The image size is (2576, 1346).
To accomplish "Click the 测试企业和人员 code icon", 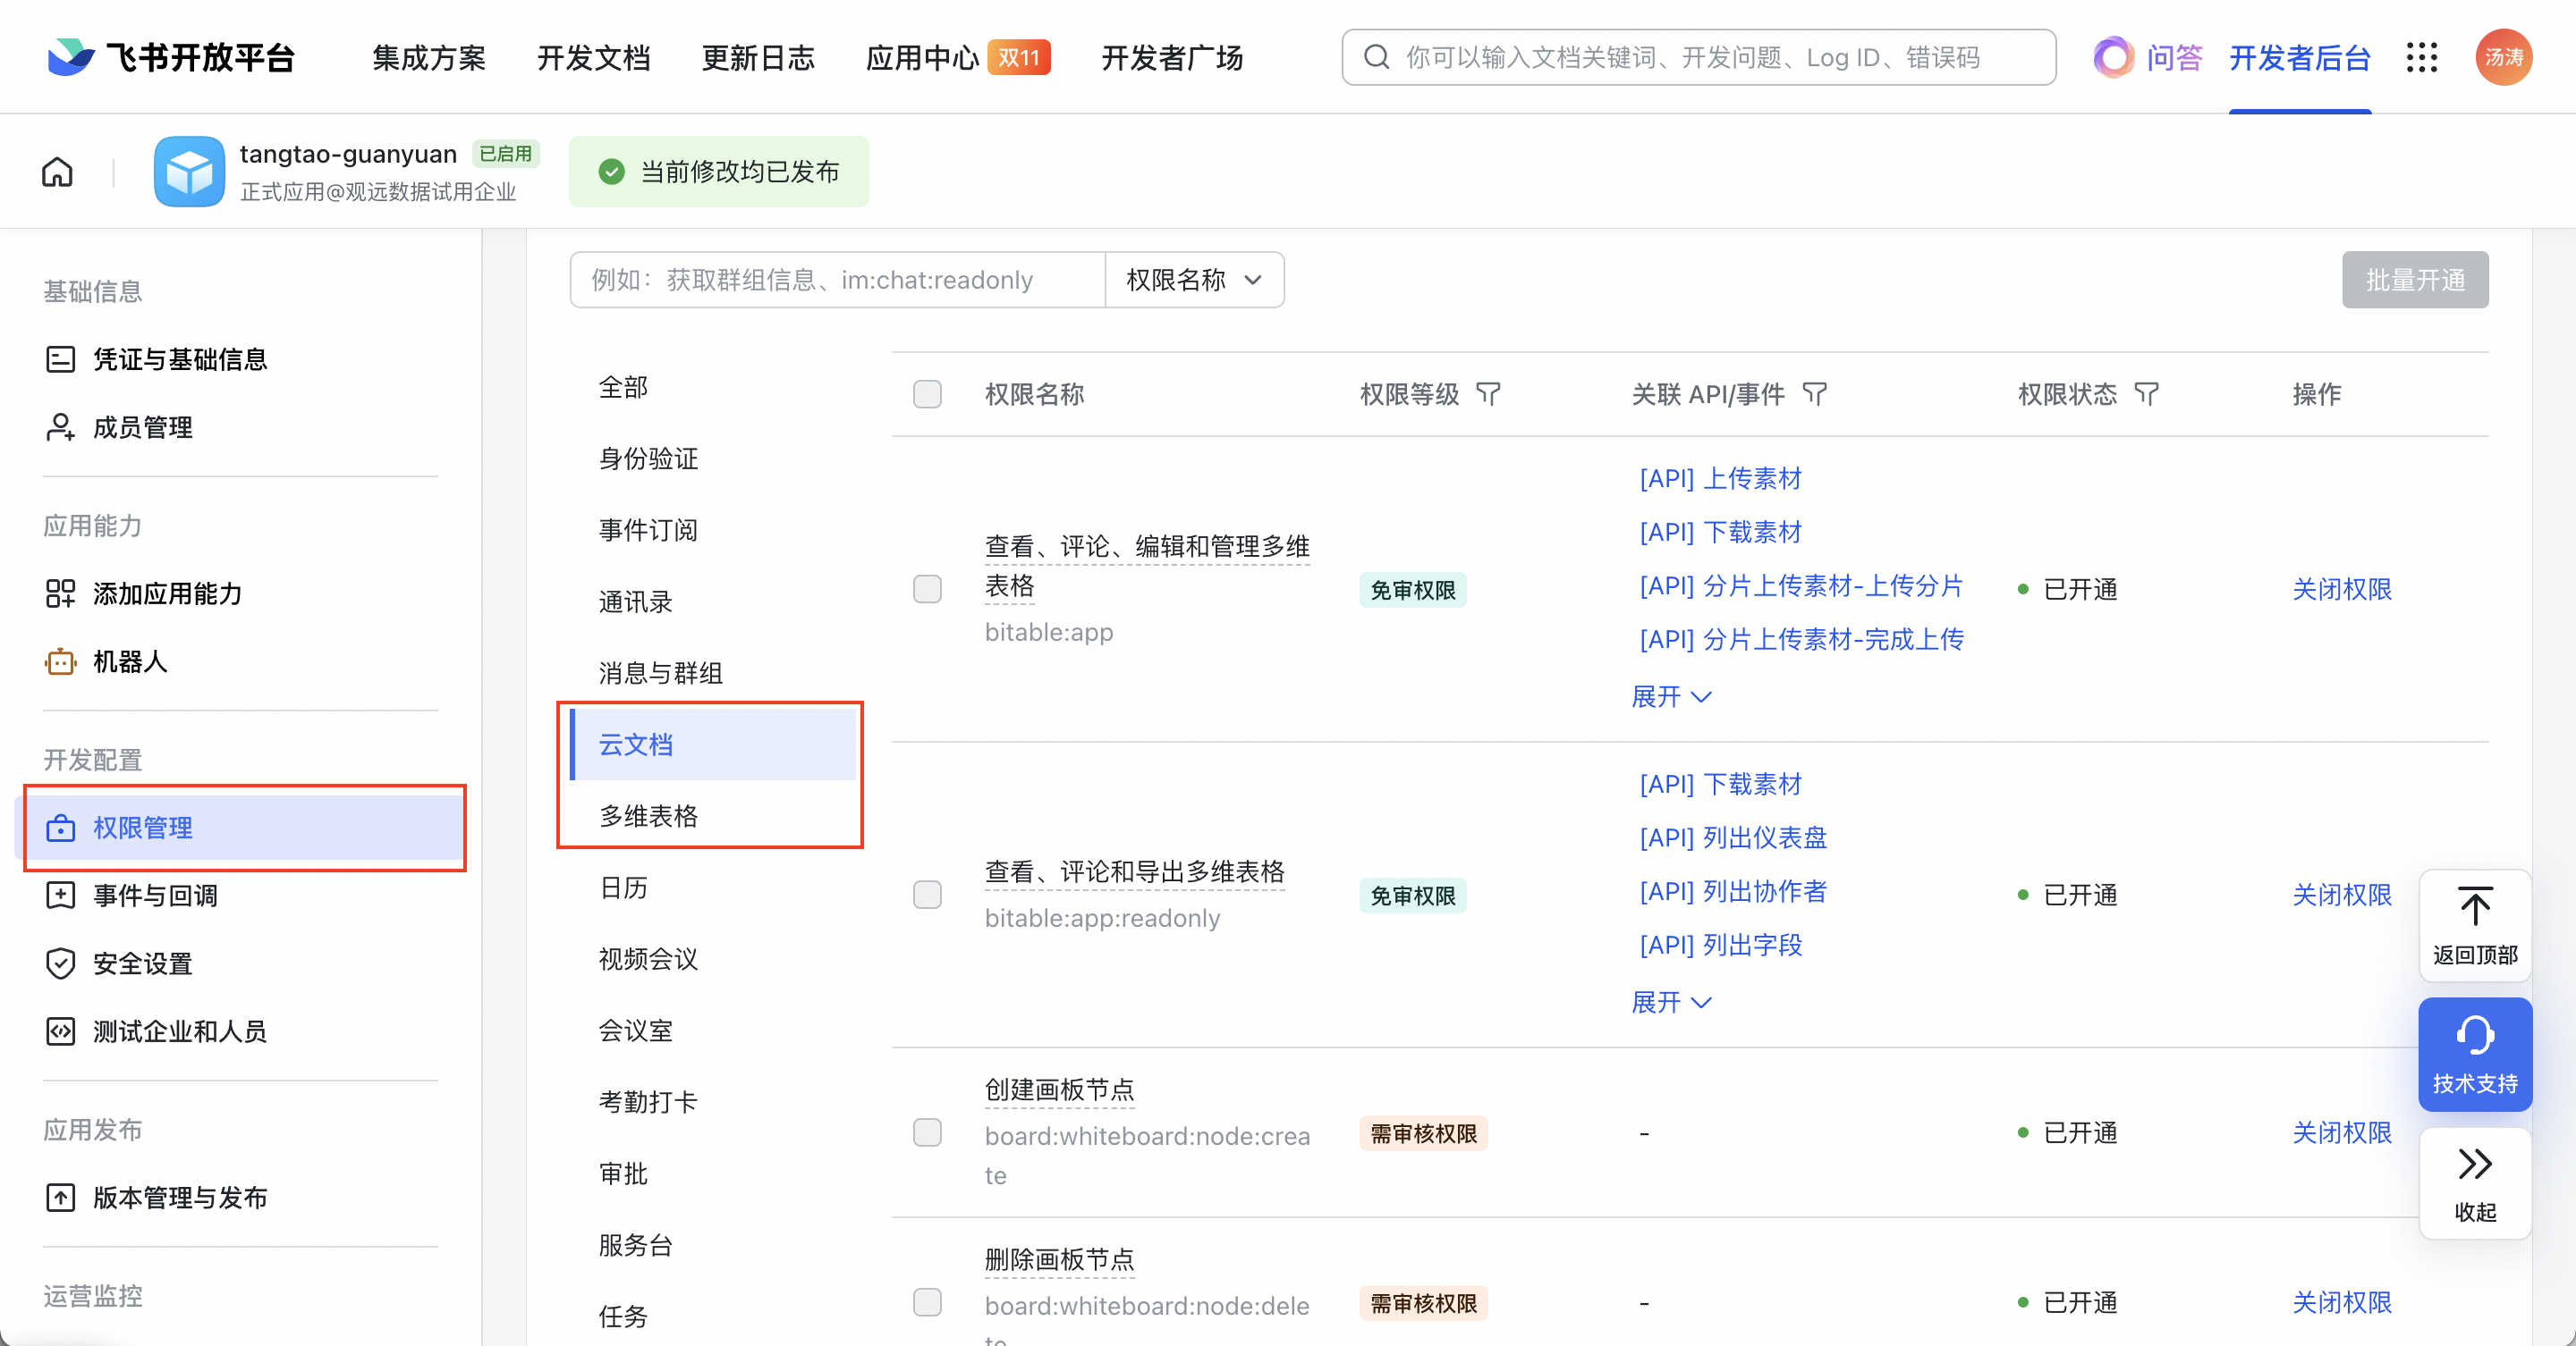I will [60, 1031].
